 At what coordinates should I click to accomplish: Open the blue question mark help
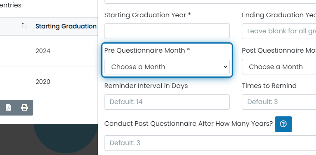tap(283, 124)
